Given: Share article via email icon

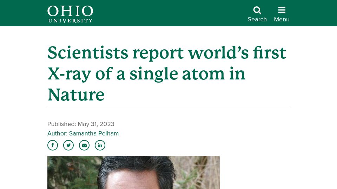Looking at the screenshot, I should (84, 145).
